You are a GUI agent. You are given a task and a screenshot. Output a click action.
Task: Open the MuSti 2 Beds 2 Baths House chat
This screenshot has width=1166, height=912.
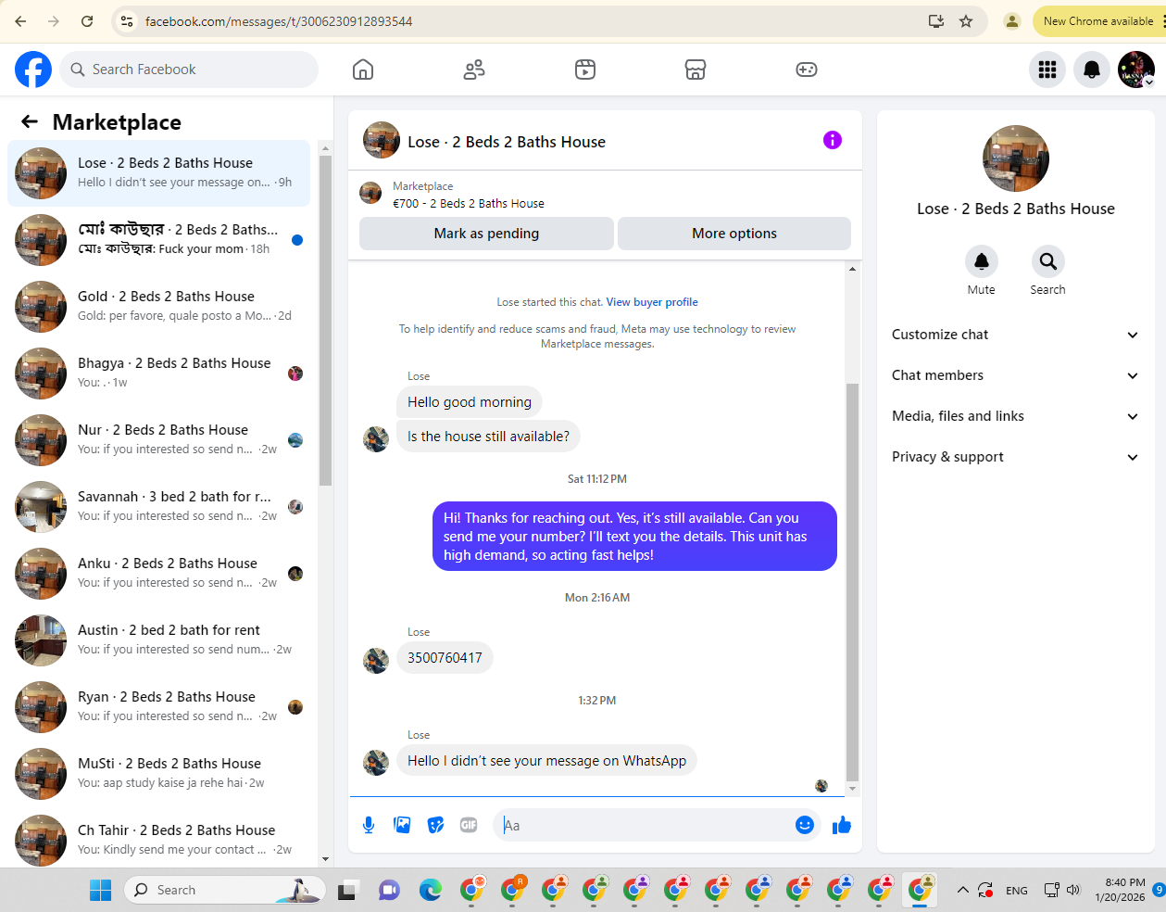pos(158,774)
